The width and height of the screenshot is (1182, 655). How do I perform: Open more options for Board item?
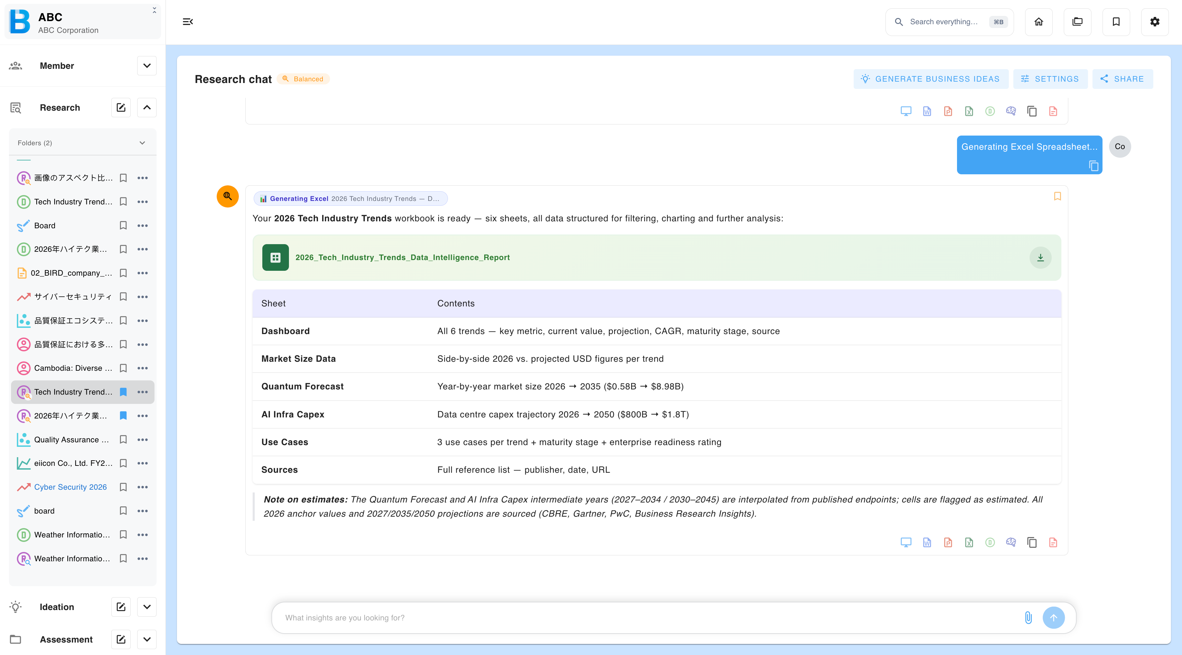pyautogui.click(x=143, y=225)
